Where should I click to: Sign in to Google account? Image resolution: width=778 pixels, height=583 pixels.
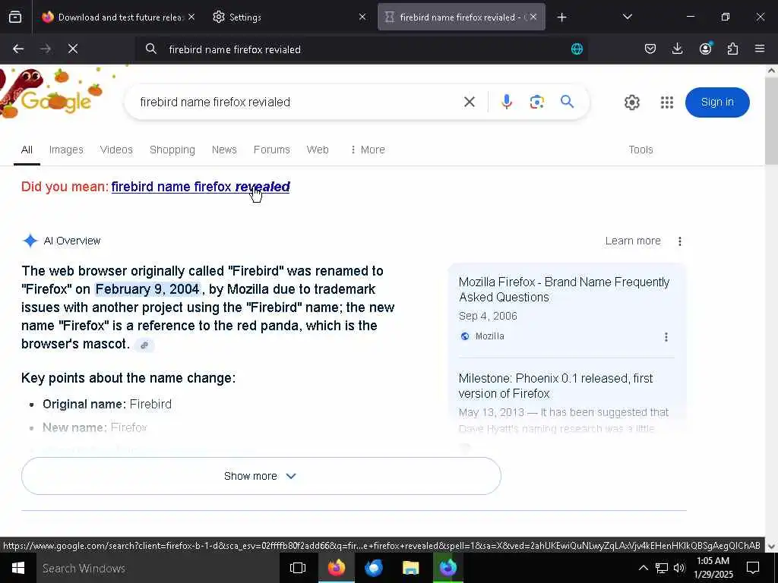click(717, 102)
